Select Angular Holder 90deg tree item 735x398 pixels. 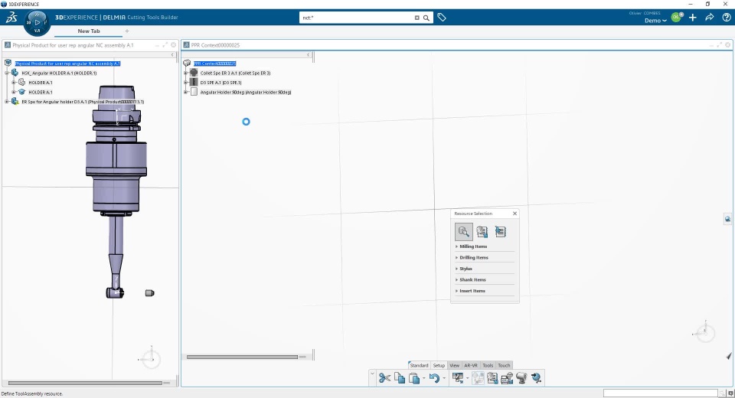click(246, 93)
